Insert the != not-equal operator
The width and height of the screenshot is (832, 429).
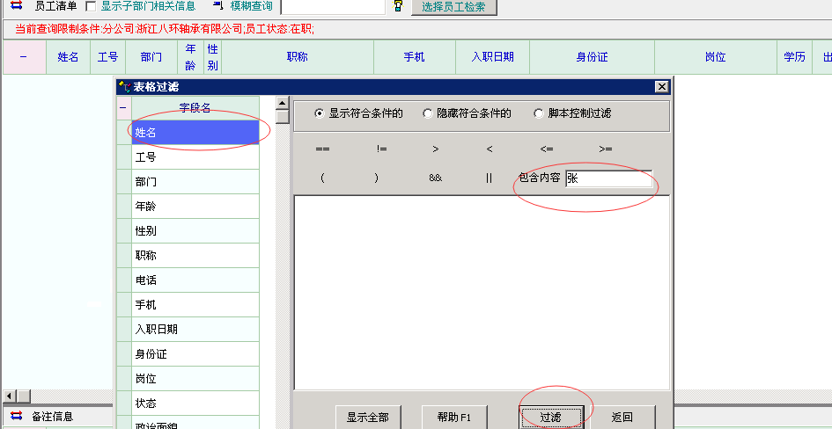coord(381,149)
